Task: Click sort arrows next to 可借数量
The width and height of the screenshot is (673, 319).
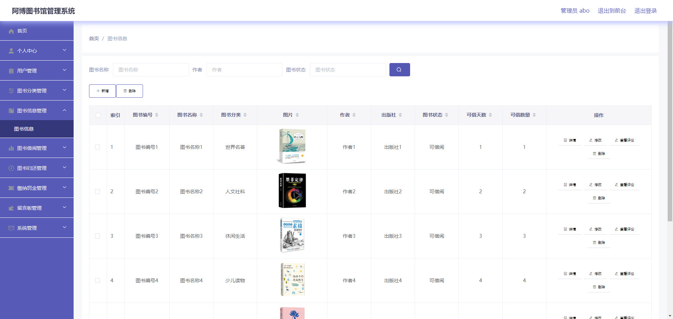Action: pos(534,115)
